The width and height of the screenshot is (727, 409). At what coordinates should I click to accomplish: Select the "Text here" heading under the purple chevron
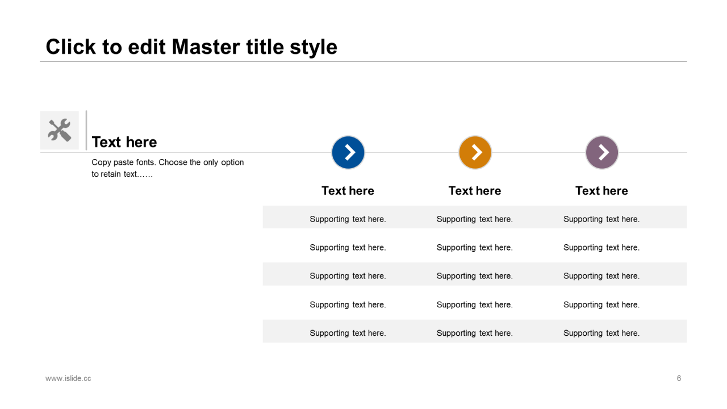pyautogui.click(x=601, y=191)
